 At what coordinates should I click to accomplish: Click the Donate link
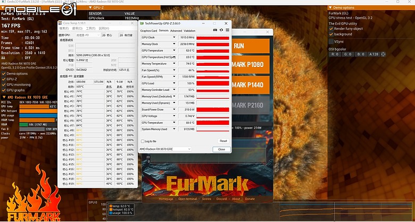coord(250,199)
